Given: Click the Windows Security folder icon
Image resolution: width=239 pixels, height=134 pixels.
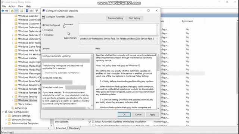Looking at the screenshot, I should click(16, 96).
